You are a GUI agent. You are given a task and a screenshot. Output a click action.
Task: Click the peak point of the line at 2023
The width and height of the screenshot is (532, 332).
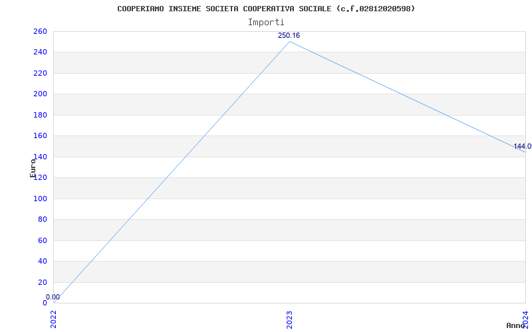pos(289,41)
